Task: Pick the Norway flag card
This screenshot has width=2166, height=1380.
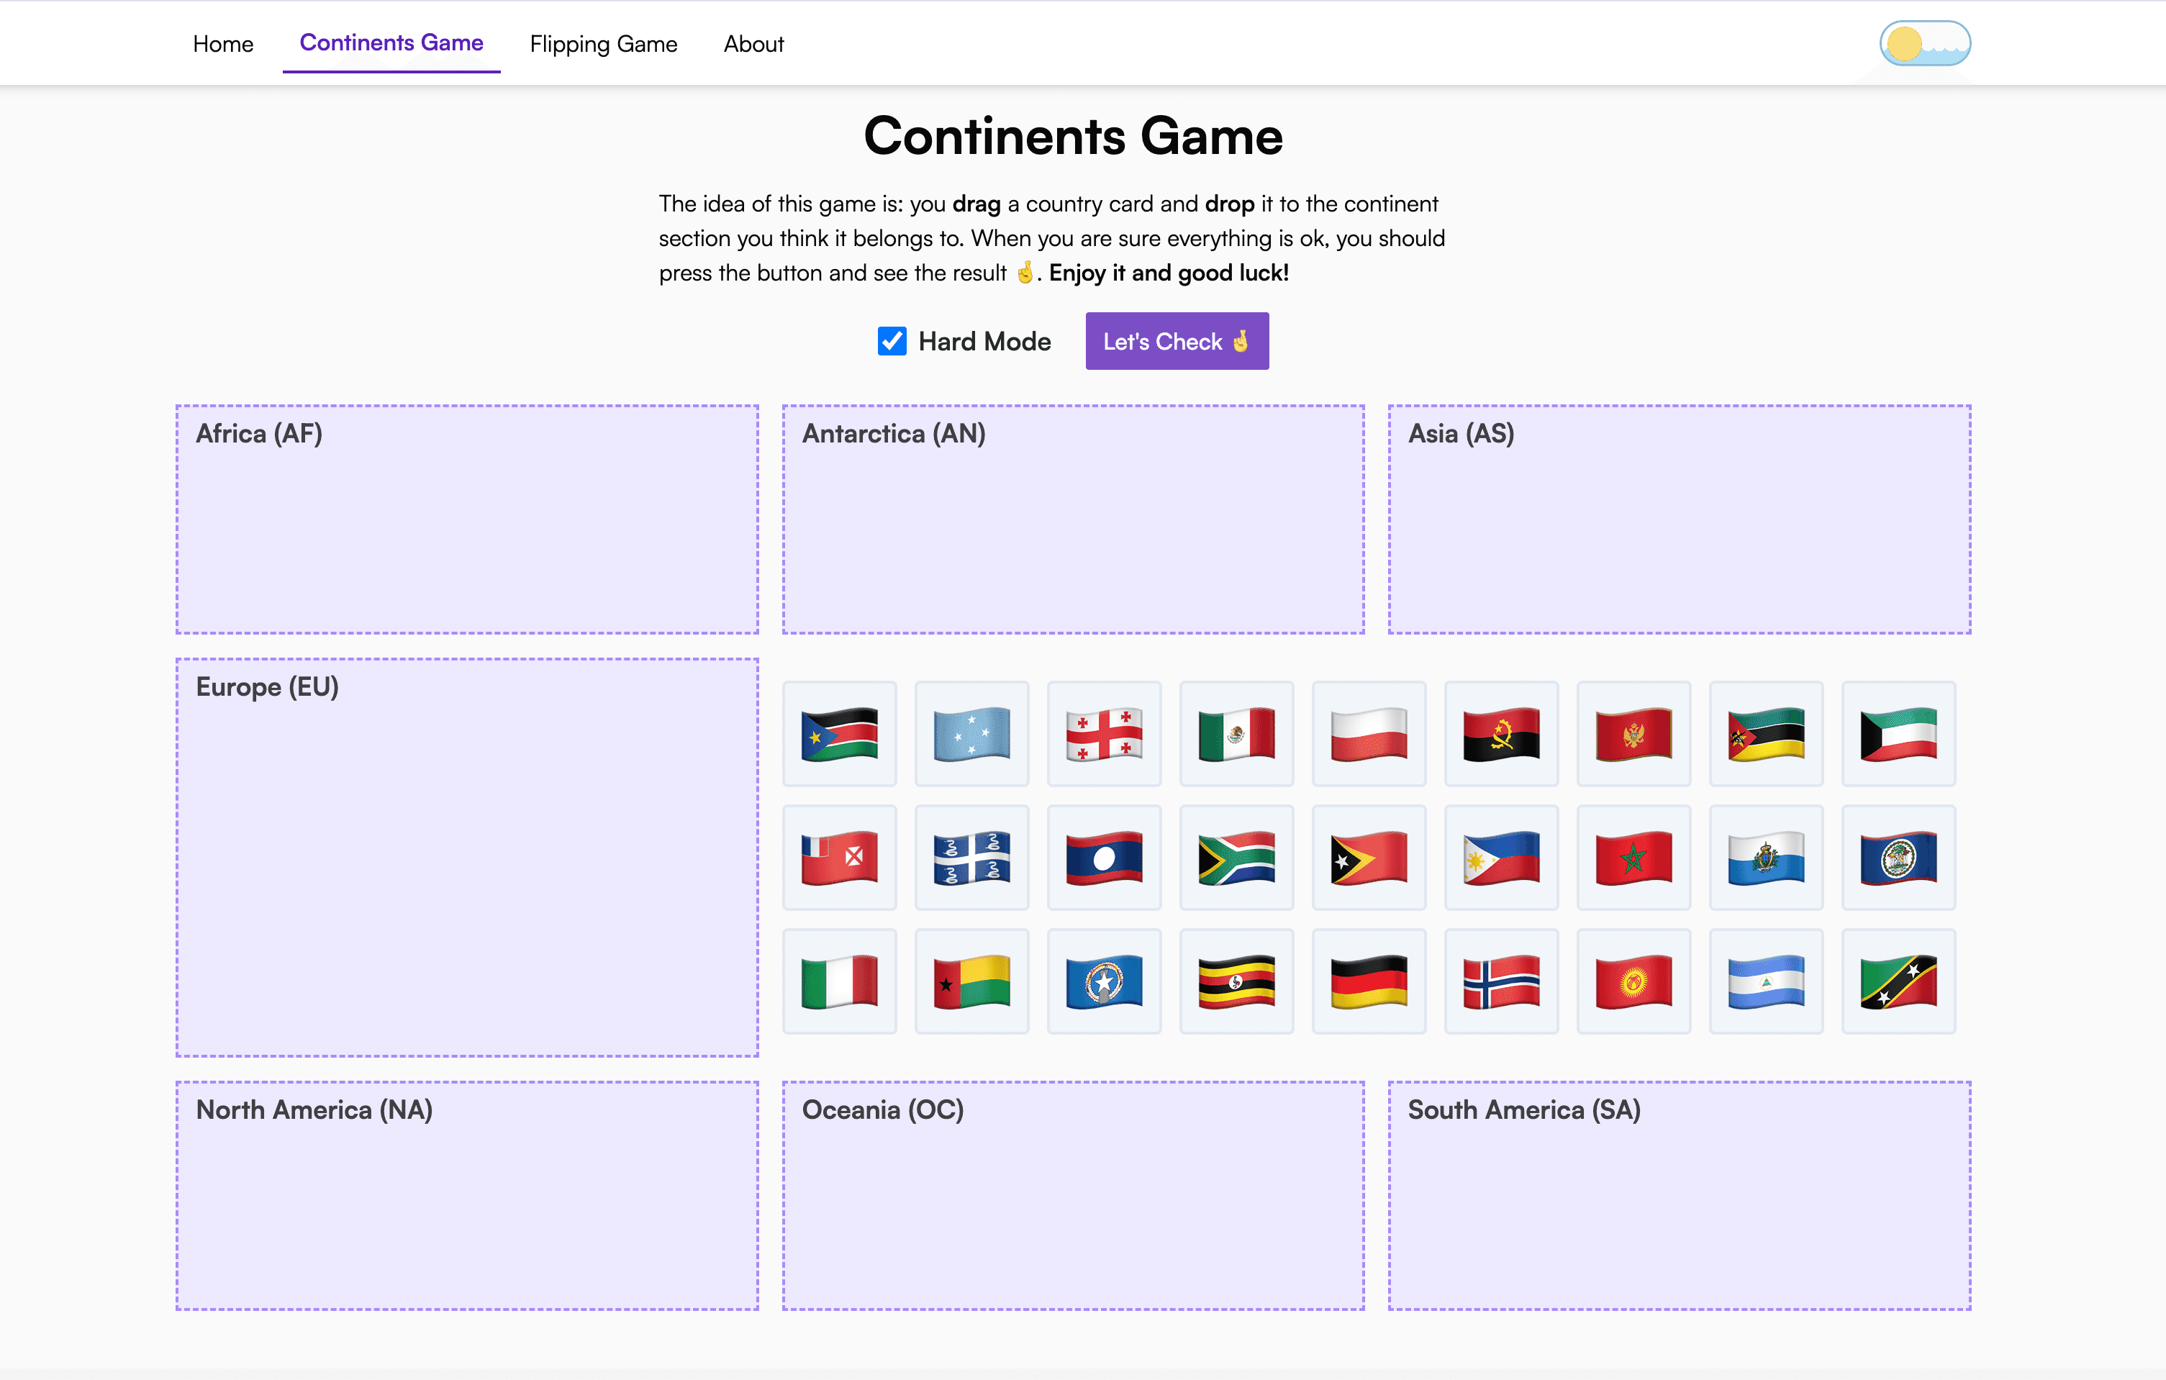Action: click(1501, 981)
